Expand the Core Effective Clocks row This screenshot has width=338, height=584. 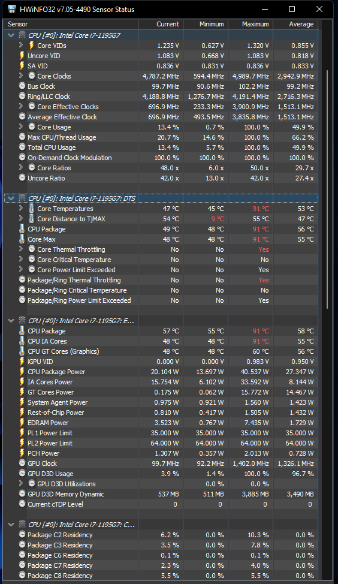coord(21,106)
